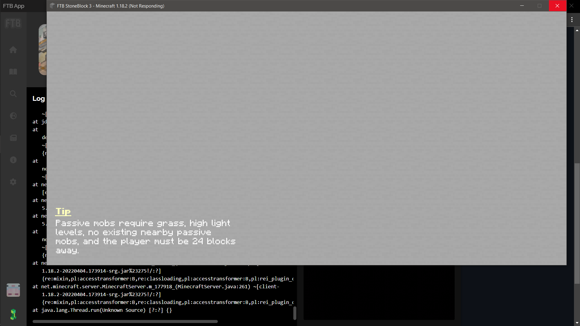580x326 pixels.
Task: Open the modpack library
Action: (x=13, y=72)
